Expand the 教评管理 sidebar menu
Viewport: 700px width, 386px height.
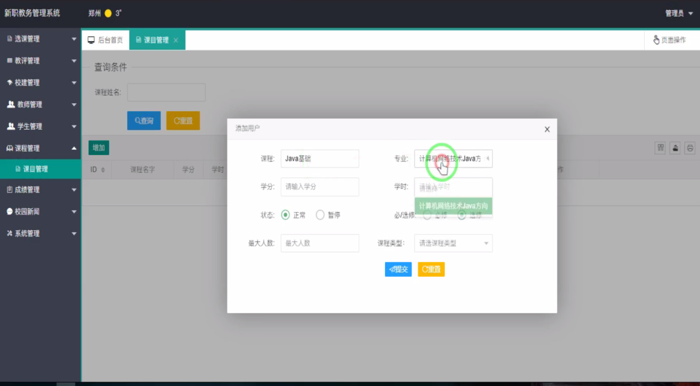tap(41, 61)
